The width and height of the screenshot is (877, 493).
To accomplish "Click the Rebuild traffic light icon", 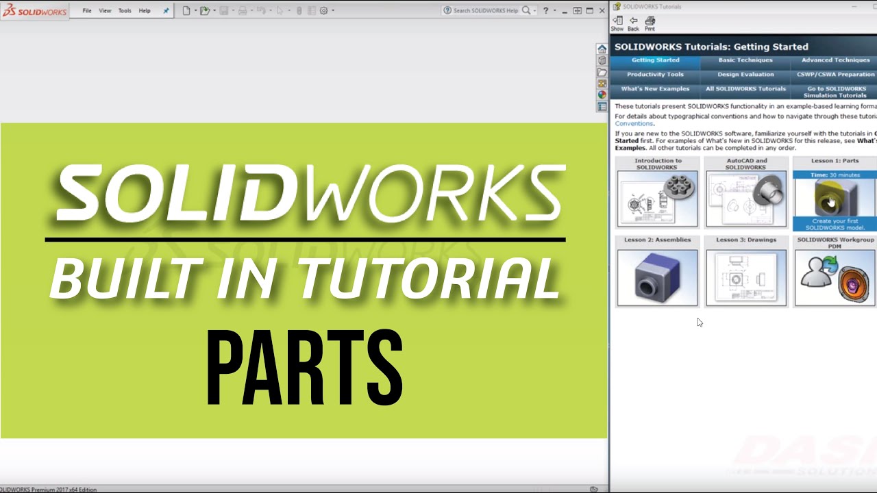I will point(299,11).
